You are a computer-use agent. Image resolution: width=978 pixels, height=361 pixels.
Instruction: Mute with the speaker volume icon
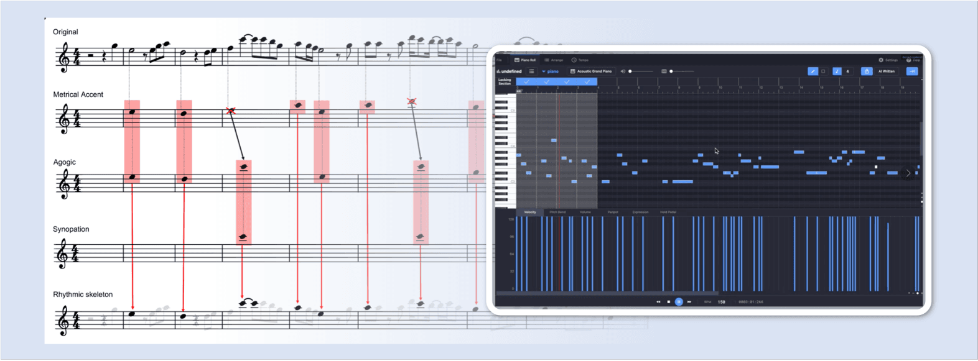pos(623,71)
